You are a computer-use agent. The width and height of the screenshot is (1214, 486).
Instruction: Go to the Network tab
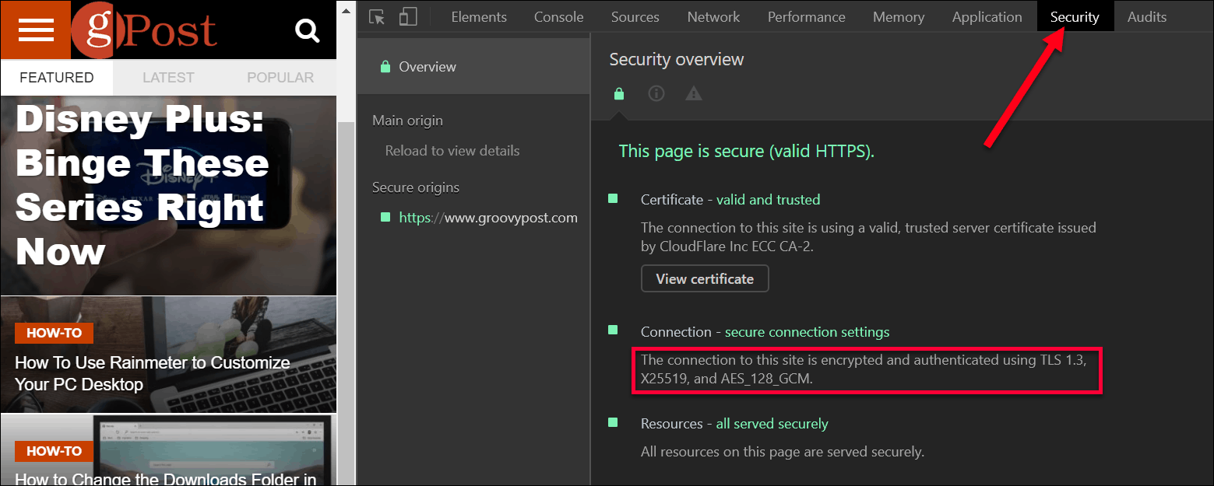713,17
